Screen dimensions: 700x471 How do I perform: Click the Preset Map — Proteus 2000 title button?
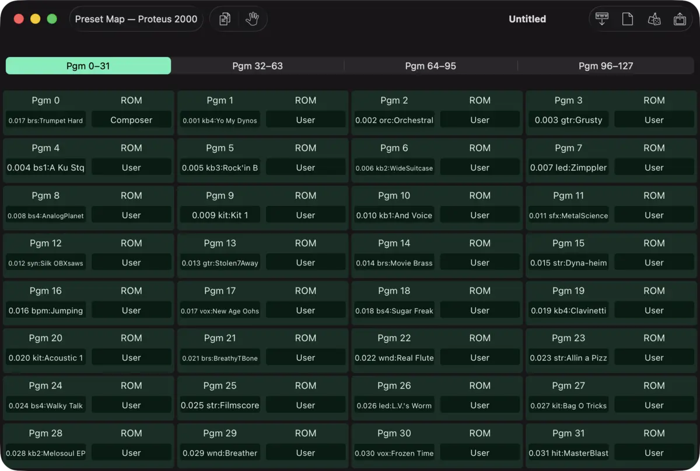click(136, 19)
